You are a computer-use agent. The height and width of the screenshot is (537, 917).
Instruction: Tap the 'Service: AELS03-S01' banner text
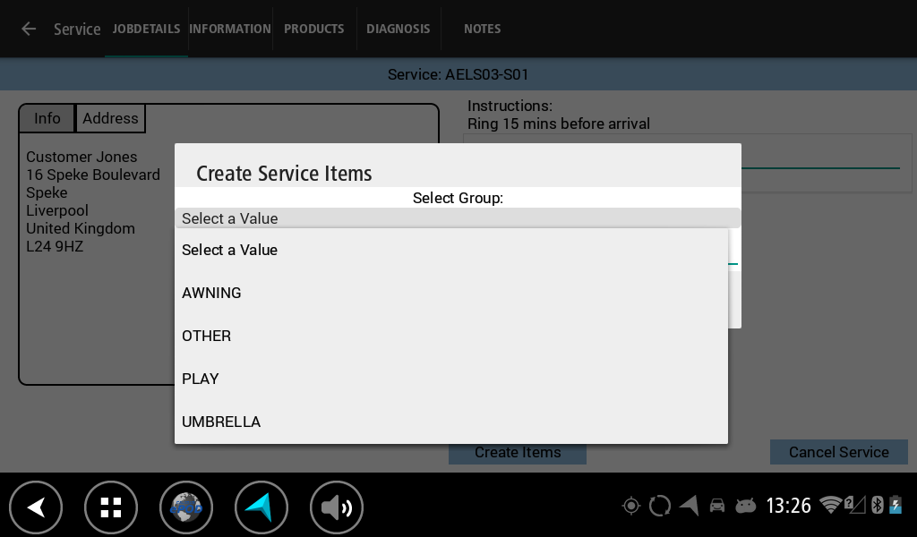[x=458, y=75]
